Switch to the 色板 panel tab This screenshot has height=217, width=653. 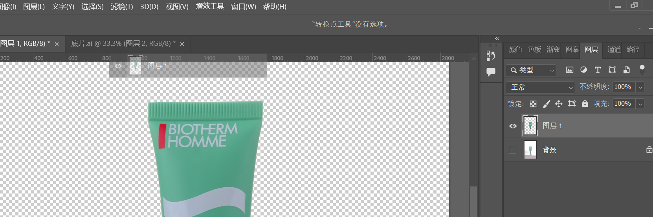tap(534, 49)
